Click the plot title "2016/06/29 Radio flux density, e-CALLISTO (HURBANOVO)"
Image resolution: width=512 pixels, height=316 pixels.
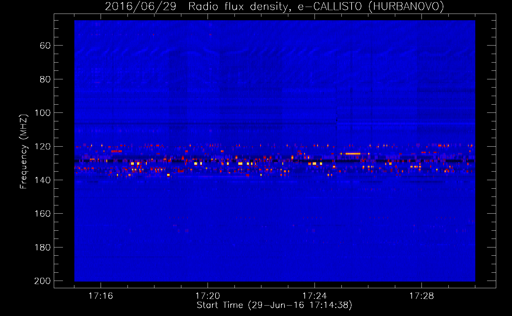274,6
